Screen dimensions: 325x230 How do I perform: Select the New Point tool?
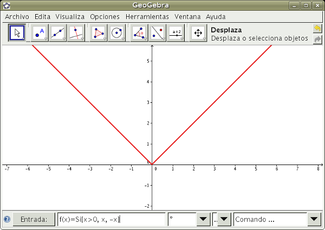[40, 34]
